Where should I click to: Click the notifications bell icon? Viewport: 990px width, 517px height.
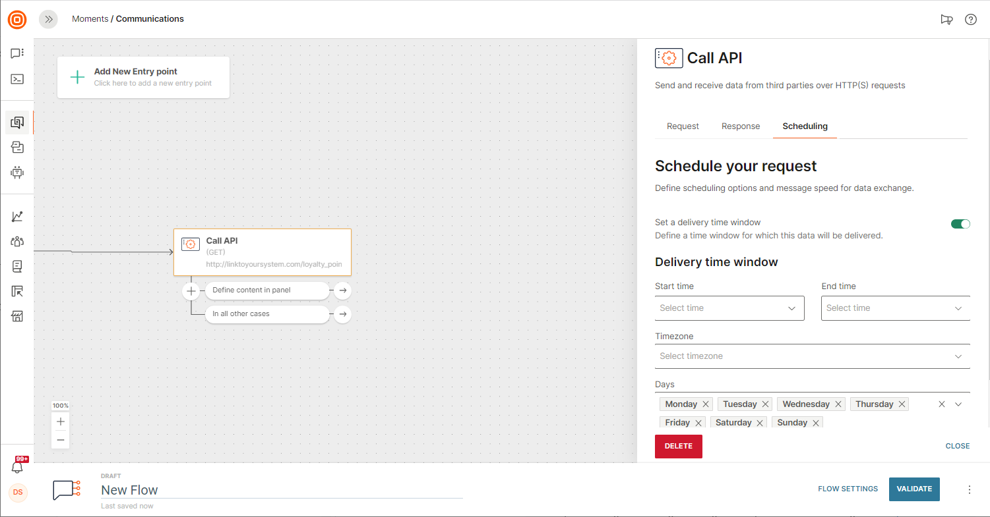tap(18, 467)
